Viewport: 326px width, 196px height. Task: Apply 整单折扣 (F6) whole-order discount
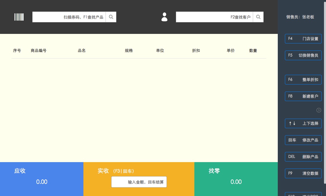303,80
